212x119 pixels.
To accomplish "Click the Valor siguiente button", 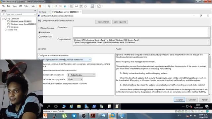I will (x=120, y=22).
